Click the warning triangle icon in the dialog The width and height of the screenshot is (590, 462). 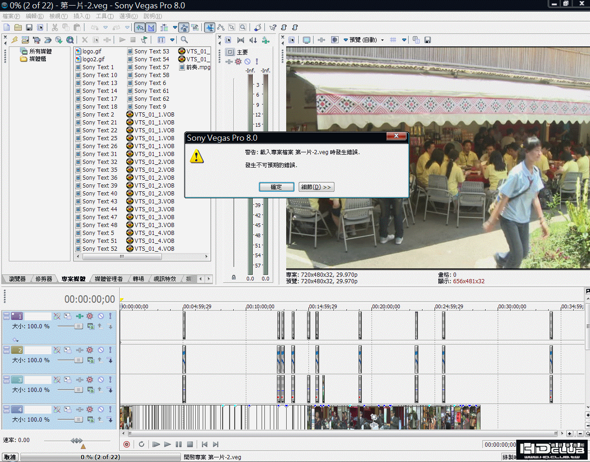click(x=197, y=156)
